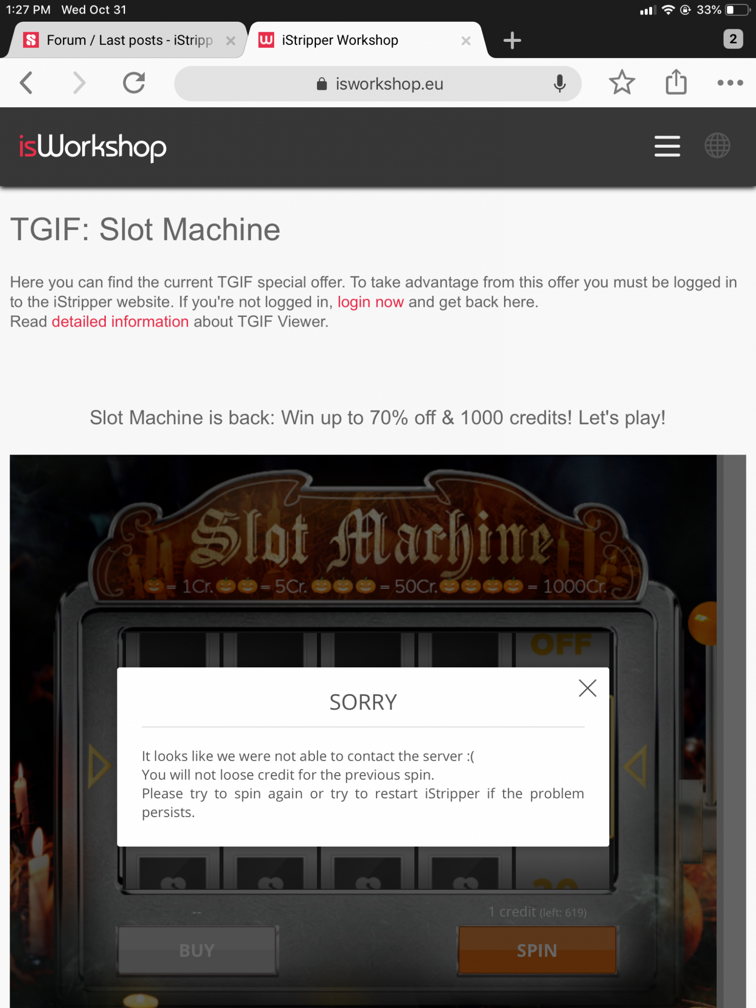Image resolution: width=756 pixels, height=1008 pixels.
Task: Dismiss the SORRY dialog with the X
Action: (587, 688)
